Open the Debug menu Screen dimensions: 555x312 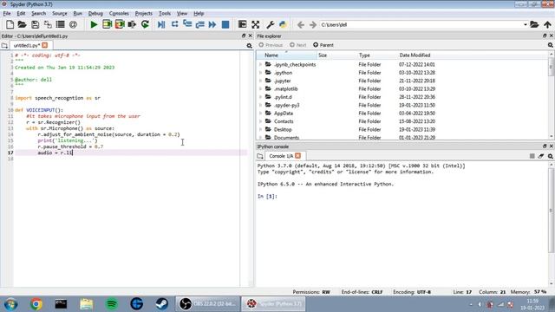tap(95, 14)
